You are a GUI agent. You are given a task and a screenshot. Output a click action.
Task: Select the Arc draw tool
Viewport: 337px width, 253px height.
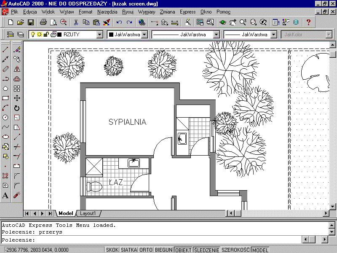(x=5, y=108)
